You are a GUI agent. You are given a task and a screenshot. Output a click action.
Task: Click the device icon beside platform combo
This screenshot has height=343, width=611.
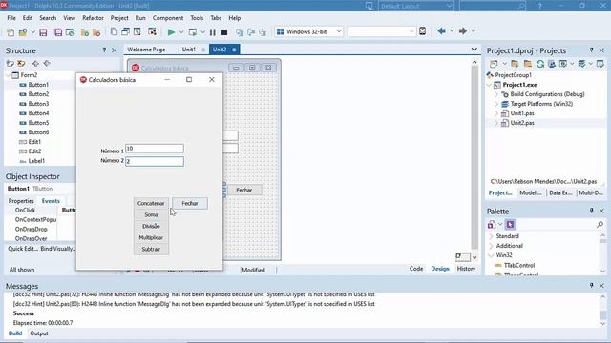click(422, 31)
